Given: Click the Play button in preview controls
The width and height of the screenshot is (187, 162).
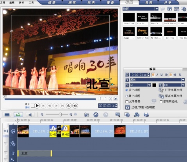Looking at the screenshot, I should click(x=37, y=105).
